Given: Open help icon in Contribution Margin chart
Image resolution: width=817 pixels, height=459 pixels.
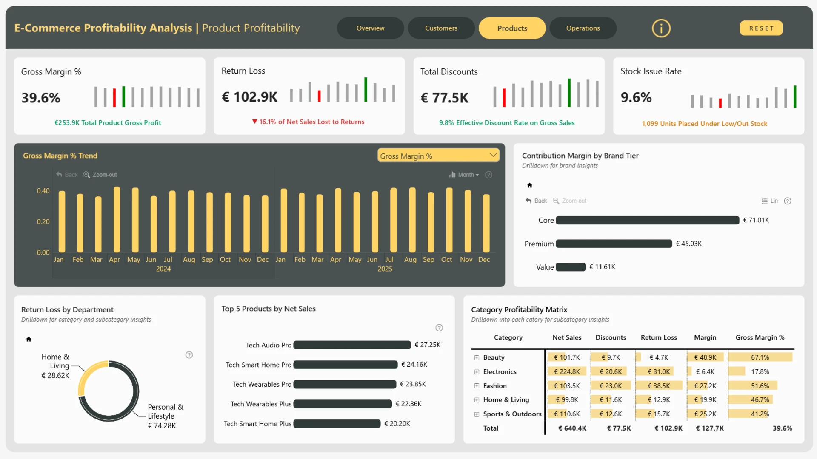Looking at the screenshot, I should click(x=788, y=201).
